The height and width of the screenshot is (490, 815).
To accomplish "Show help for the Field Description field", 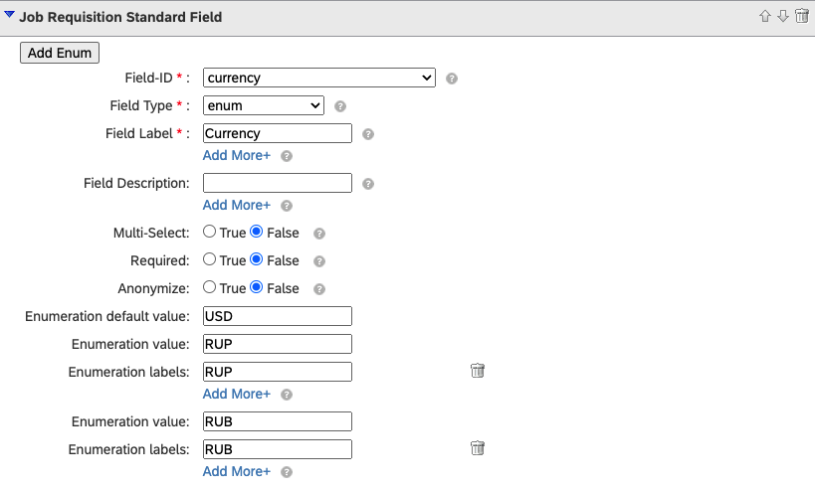I will (x=368, y=184).
